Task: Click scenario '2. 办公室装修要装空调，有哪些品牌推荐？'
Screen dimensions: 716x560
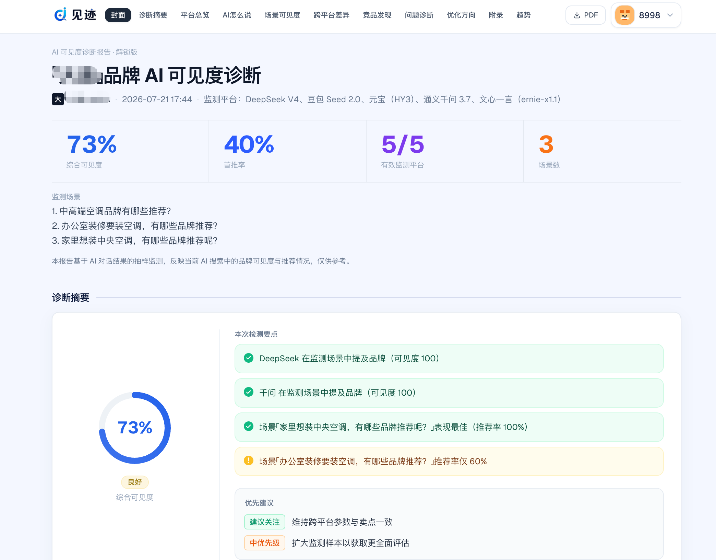Action: pyautogui.click(x=135, y=226)
